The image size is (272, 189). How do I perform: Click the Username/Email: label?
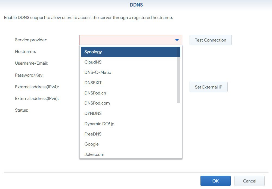pos(31,63)
